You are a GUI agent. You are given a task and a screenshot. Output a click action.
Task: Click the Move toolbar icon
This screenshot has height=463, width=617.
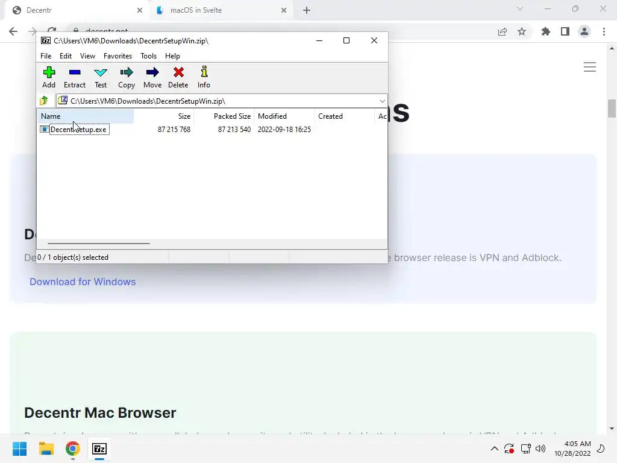coord(152,77)
